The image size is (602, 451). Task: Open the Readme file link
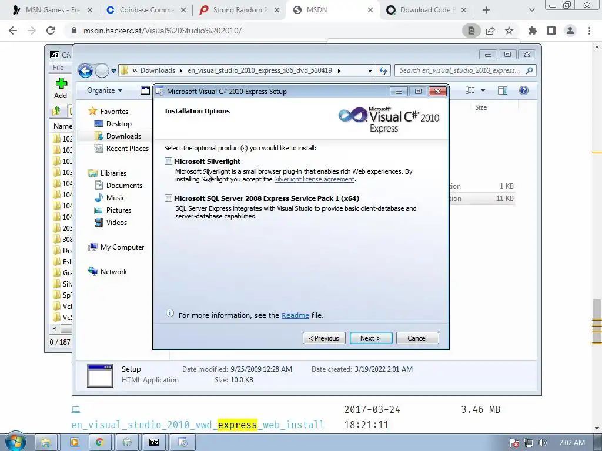pos(295,315)
